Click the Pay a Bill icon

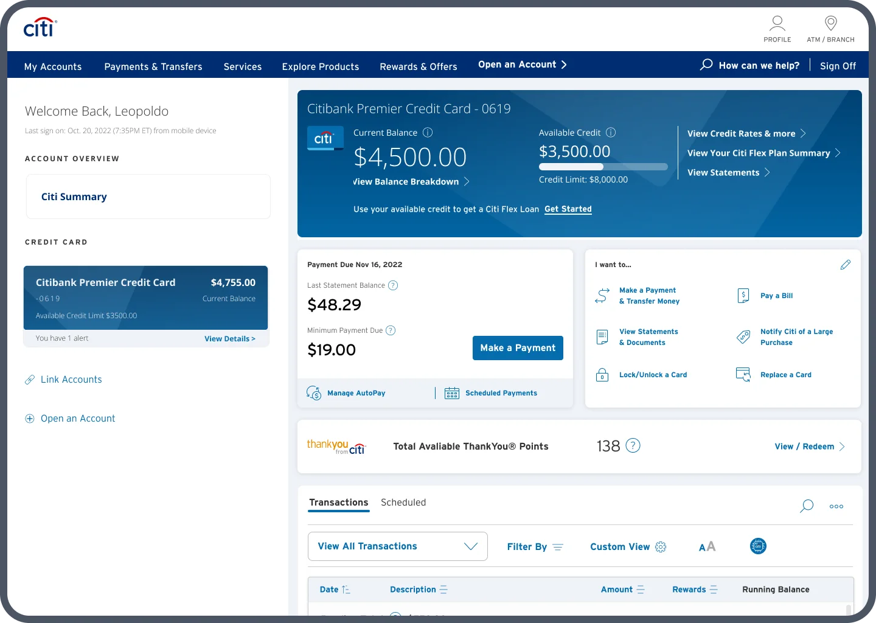click(743, 296)
